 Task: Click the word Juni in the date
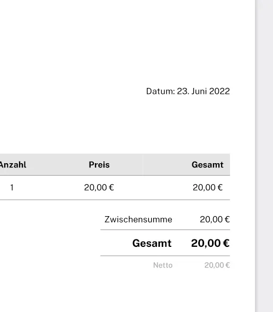(x=199, y=91)
